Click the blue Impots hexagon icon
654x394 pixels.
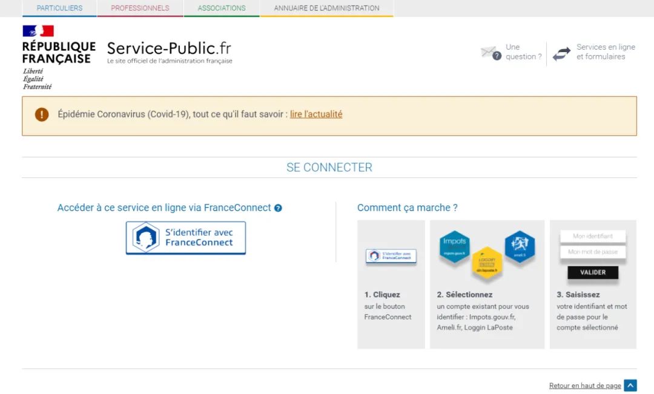click(x=455, y=246)
